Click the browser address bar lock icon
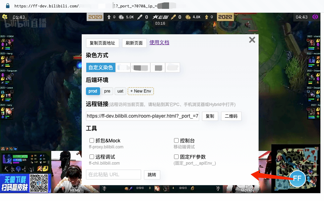 [x=7, y=6]
